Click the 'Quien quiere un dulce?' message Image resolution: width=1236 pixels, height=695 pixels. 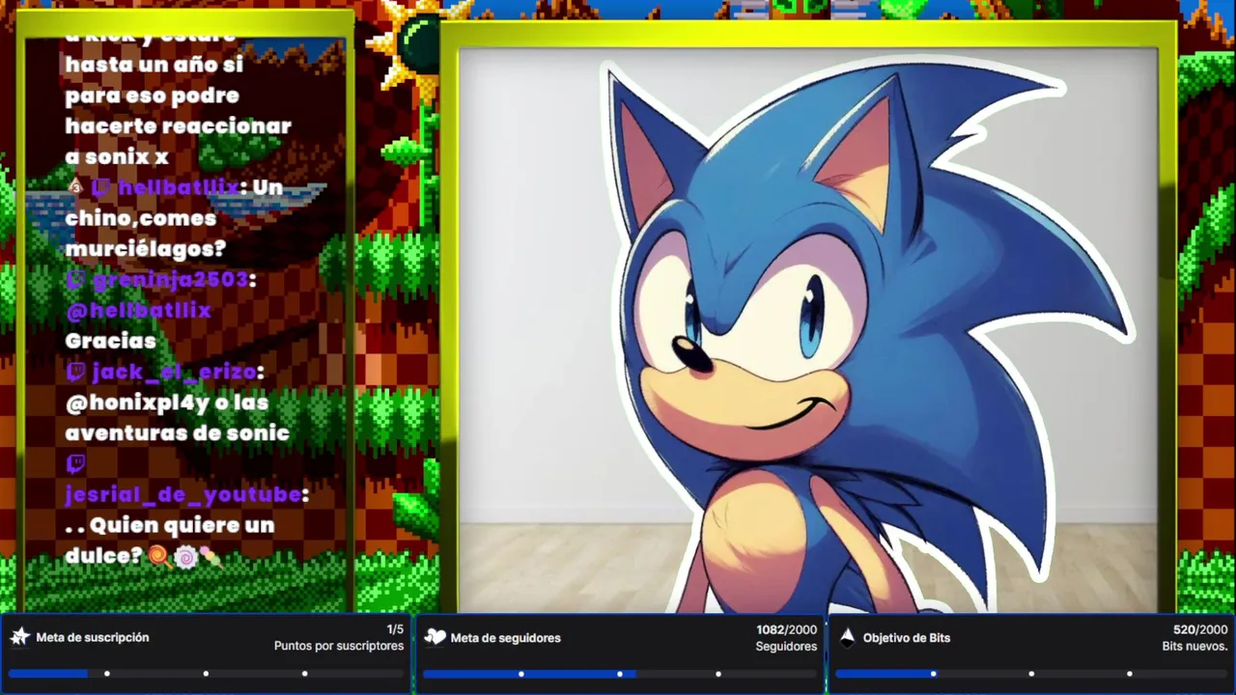170,541
